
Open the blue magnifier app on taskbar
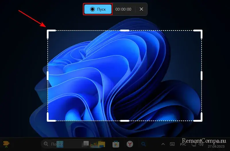click(143, 144)
